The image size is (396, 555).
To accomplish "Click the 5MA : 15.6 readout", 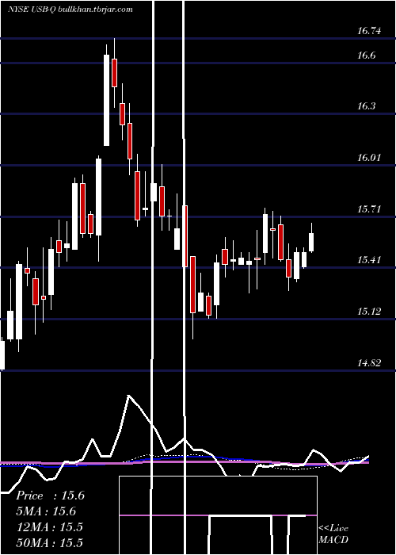I will pos(46,511).
